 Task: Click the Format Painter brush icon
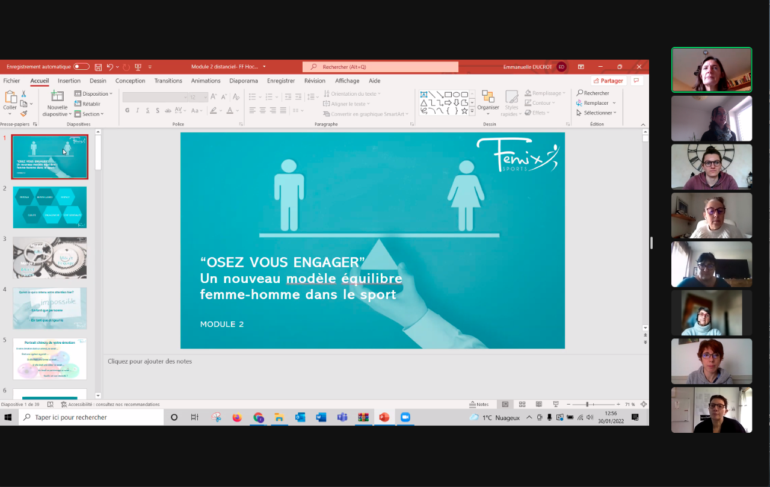point(24,113)
